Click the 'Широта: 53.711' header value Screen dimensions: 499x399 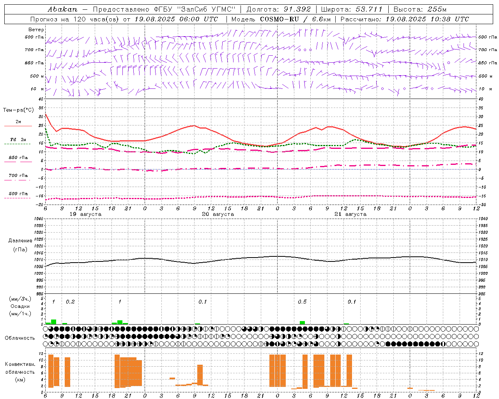(x=352, y=9)
